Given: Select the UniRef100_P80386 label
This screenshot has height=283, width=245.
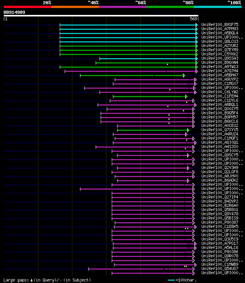Looking at the screenshot, I should (x=220, y=252).
